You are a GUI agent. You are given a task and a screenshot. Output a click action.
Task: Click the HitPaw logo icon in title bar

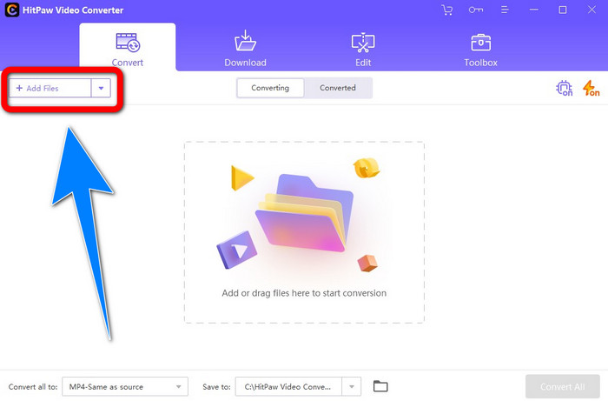[12, 10]
